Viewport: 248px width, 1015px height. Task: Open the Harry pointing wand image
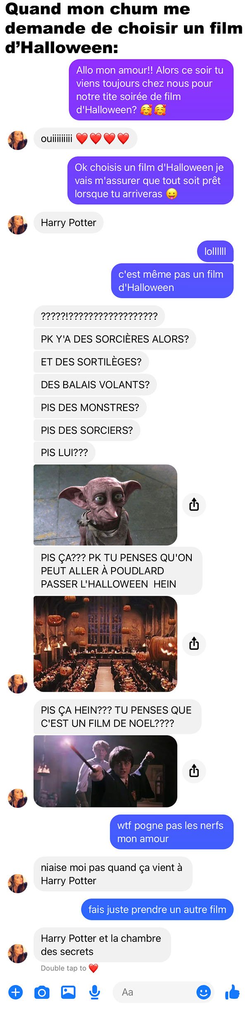click(105, 771)
